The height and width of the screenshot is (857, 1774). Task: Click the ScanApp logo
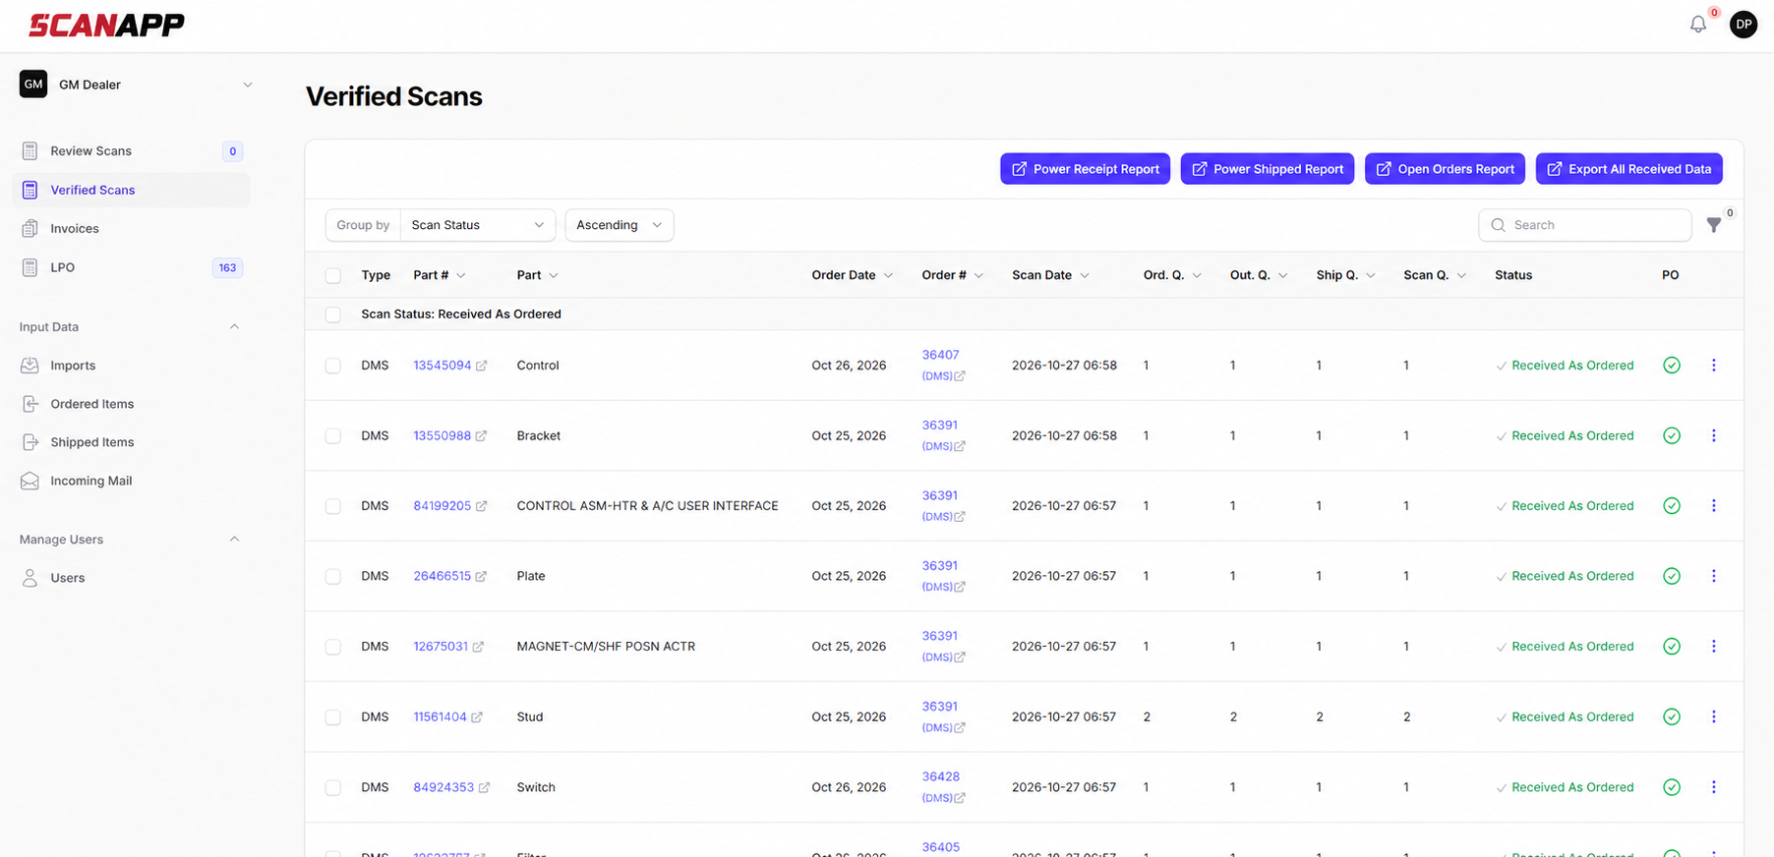click(106, 26)
